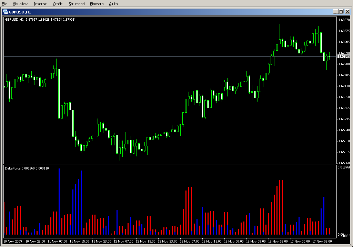Image resolution: width=353 pixels, height=247 pixels.
Task: Click the 17 Nov 00:00 time label
Action: pyautogui.click(x=300, y=241)
